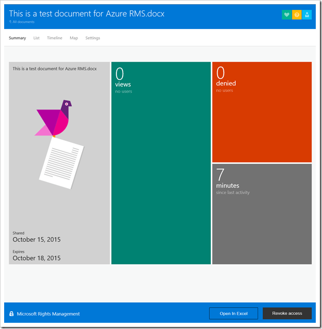
Task: Click the blue user account icon
Action: coord(307,15)
